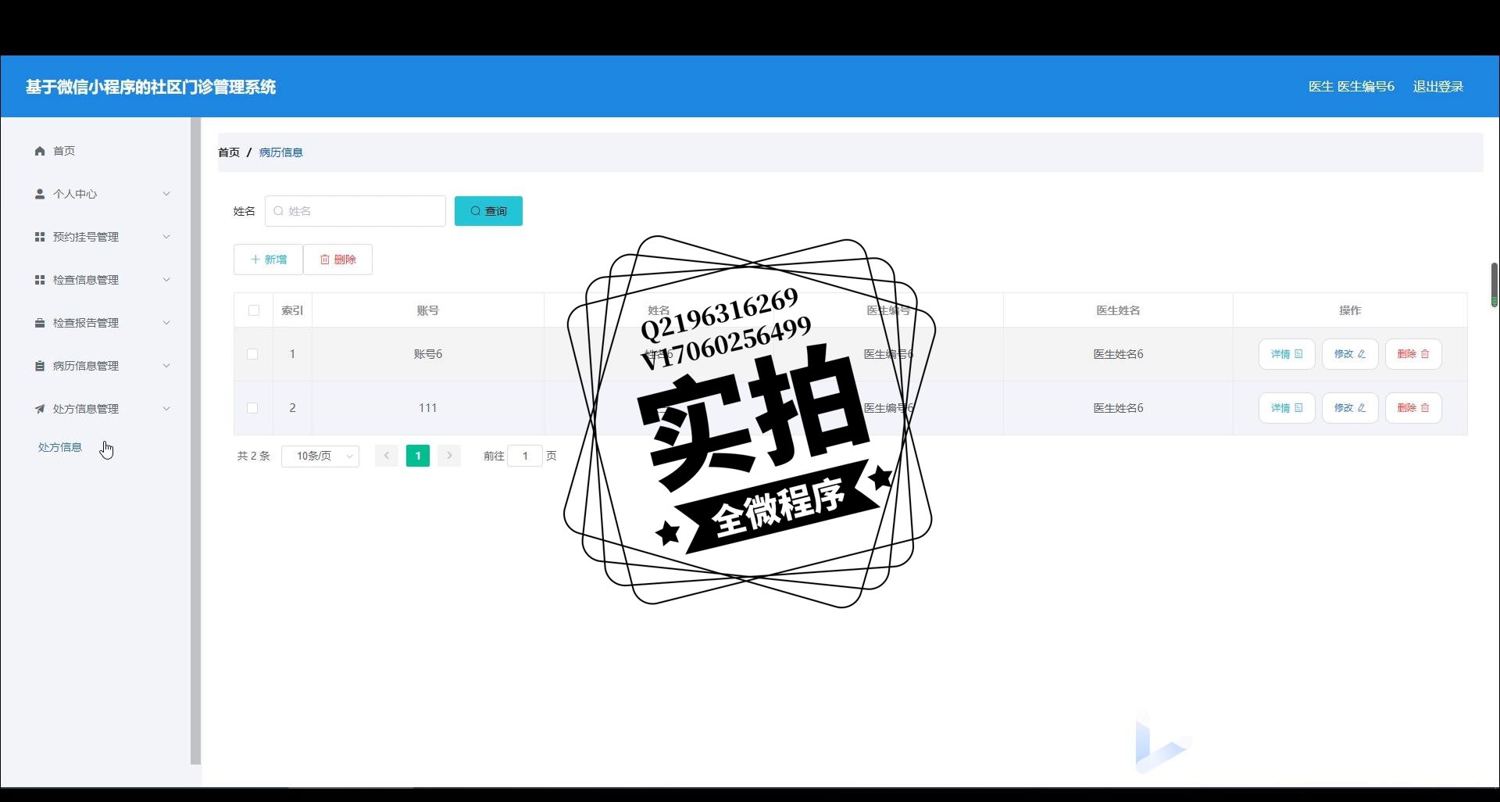The width and height of the screenshot is (1500, 802).
Task: Click the page scrollbar thumb on right edge
Action: point(1495,285)
